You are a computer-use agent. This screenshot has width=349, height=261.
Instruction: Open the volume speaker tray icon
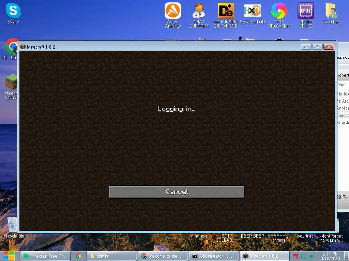tap(312, 256)
